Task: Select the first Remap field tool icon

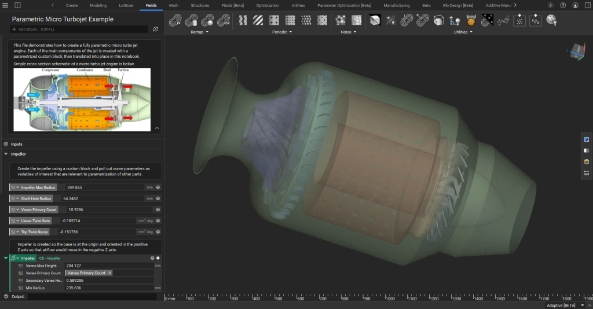Action: click(175, 21)
